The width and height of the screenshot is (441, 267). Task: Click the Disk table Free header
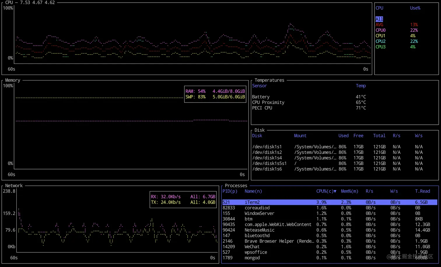358,136
